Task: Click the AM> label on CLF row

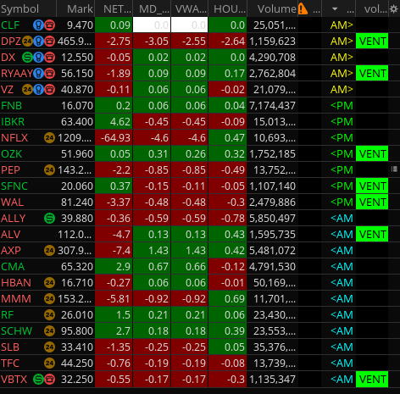Action: coord(342,25)
